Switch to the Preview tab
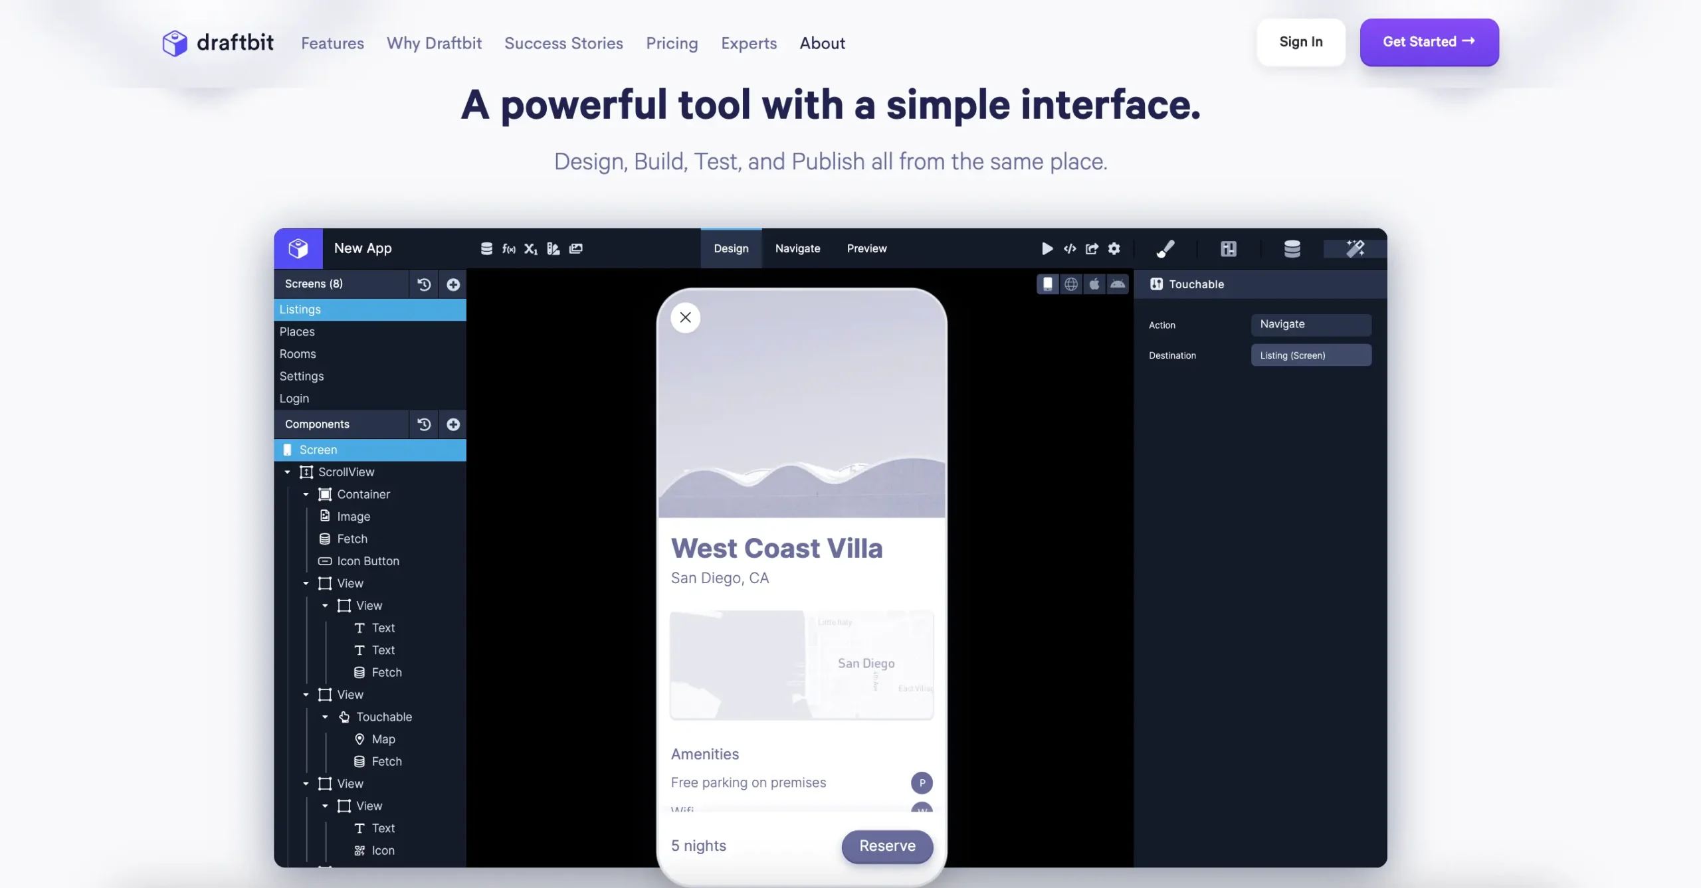Image resolution: width=1701 pixels, height=888 pixels. pos(866,248)
